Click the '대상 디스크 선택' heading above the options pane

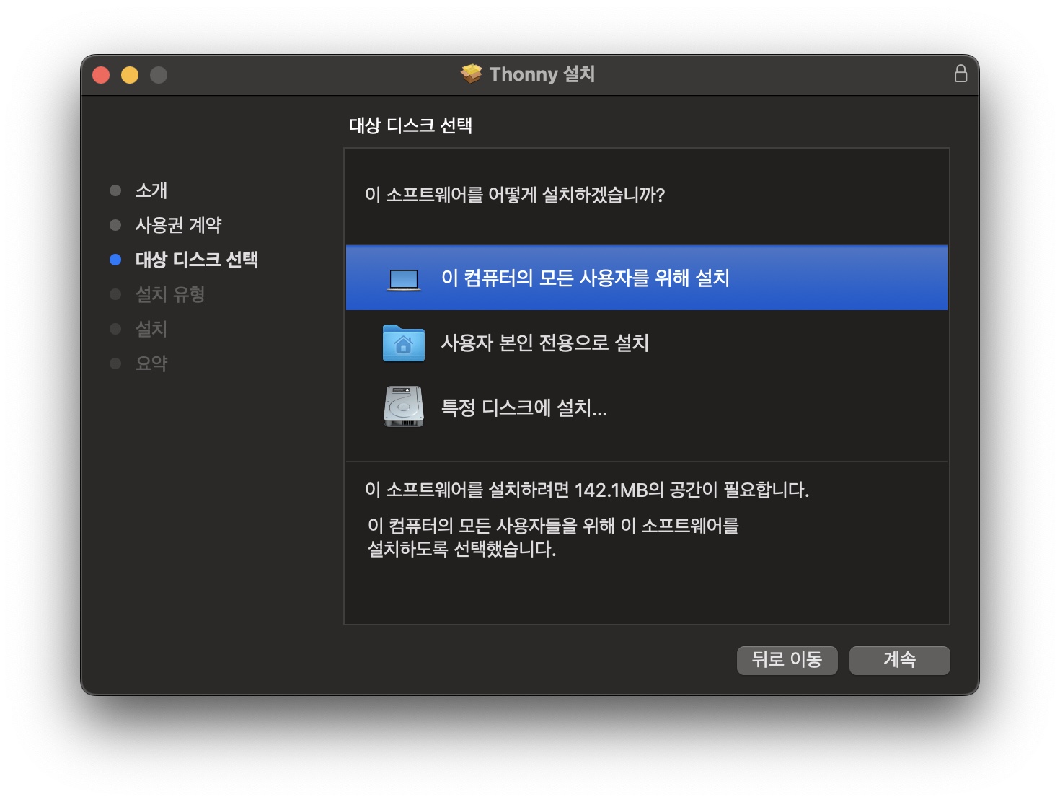(x=411, y=125)
